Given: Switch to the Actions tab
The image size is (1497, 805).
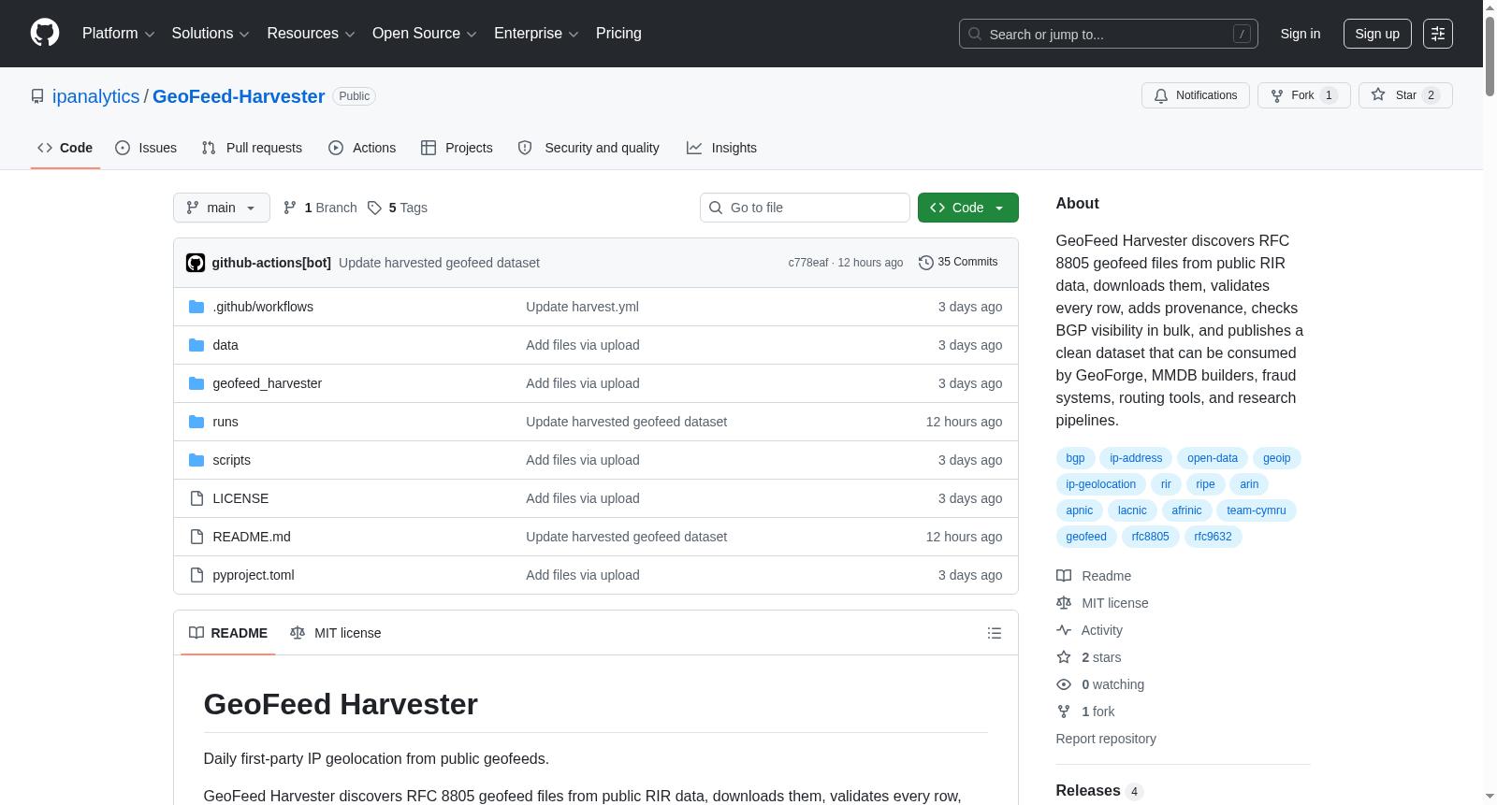Looking at the screenshot, I should (x=362, y=148).
